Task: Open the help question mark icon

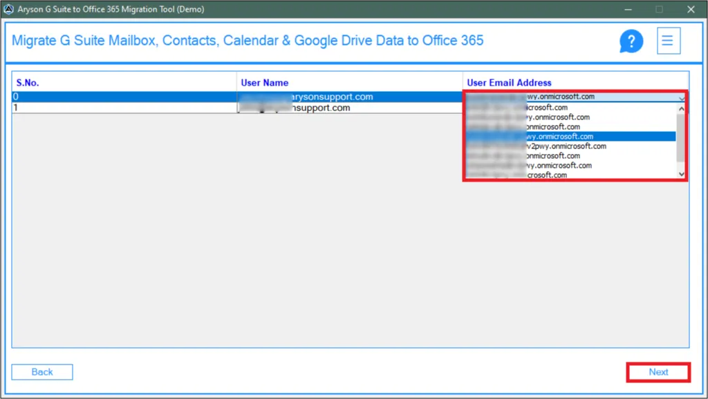Action: (631, 41)
